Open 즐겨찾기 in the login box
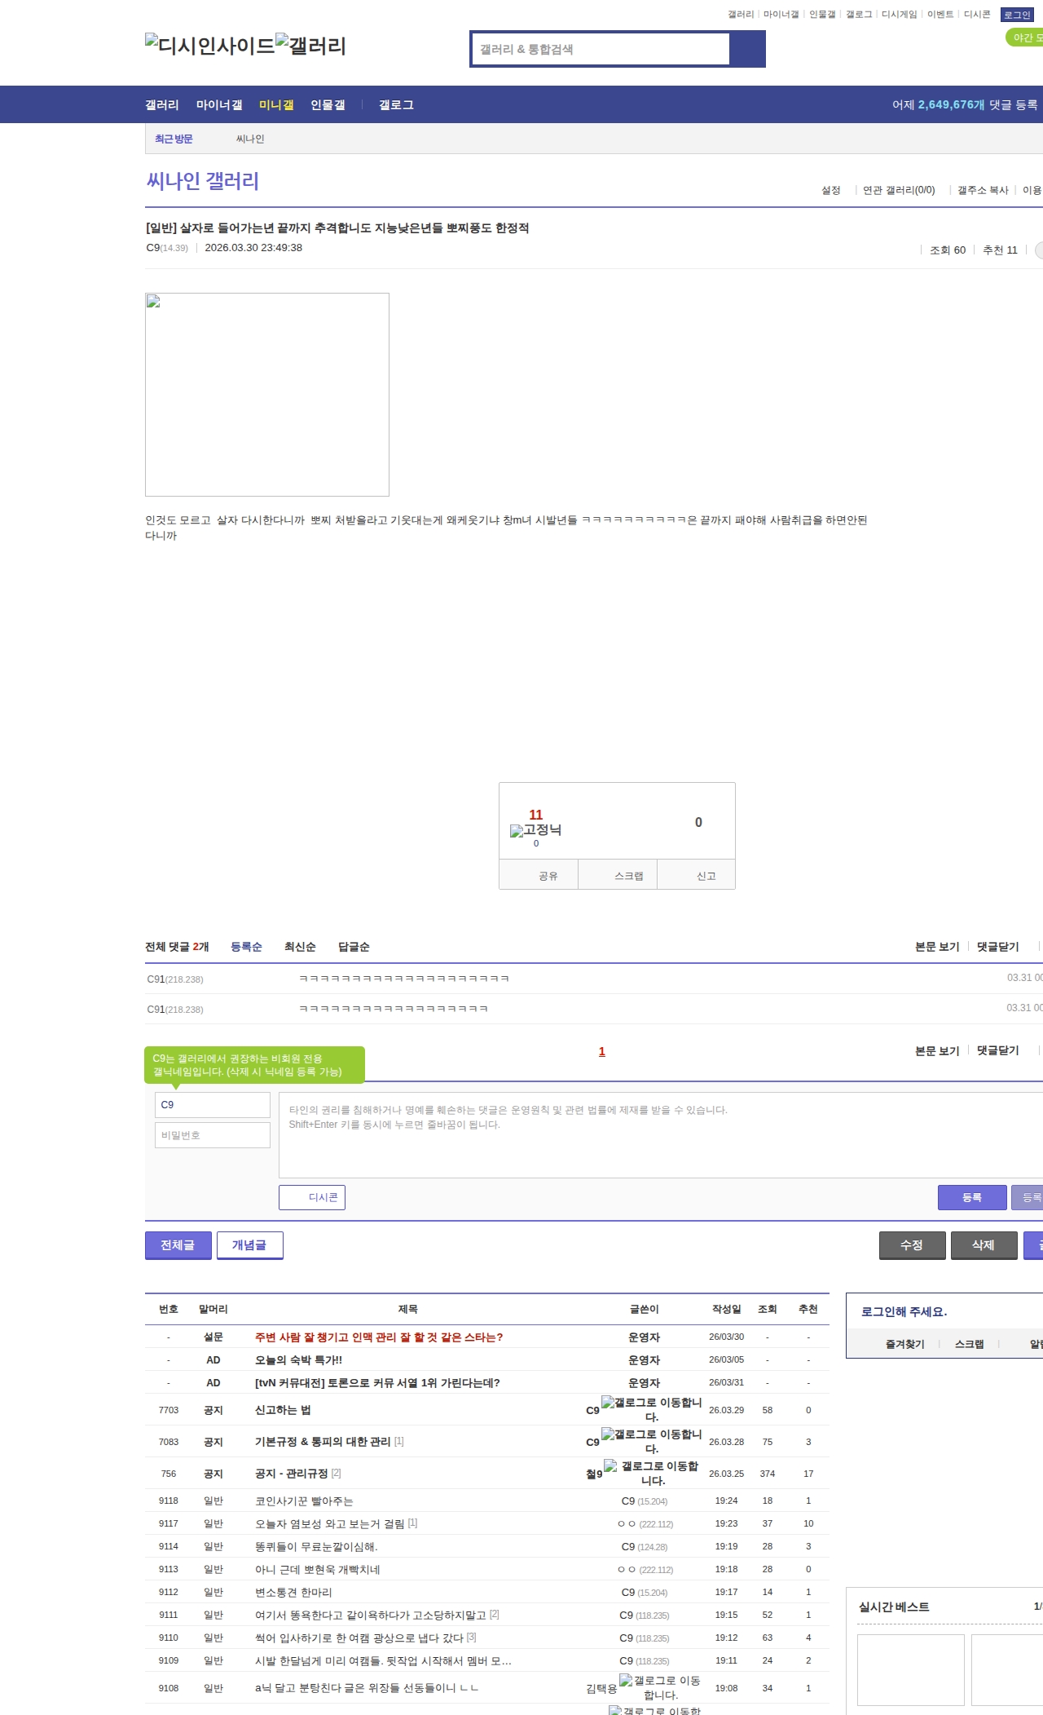This screenshot has width=1043, height=1715. 905,1344
